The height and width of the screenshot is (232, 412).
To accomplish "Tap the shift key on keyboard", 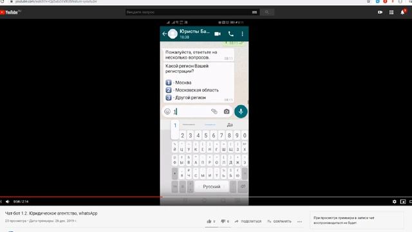I will (174, 173).
